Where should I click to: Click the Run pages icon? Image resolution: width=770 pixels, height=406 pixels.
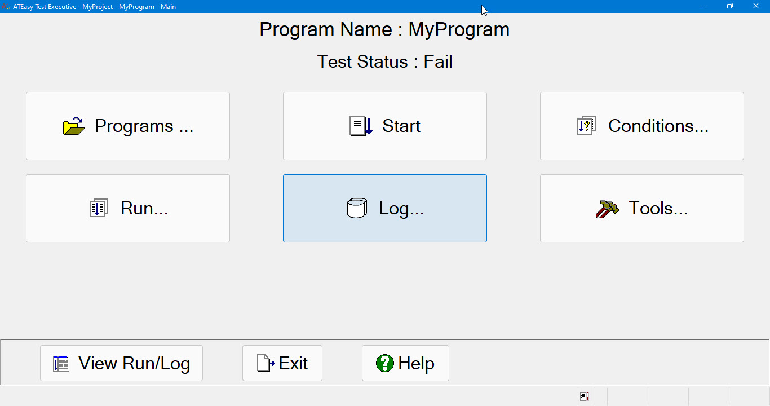[99, 208]
